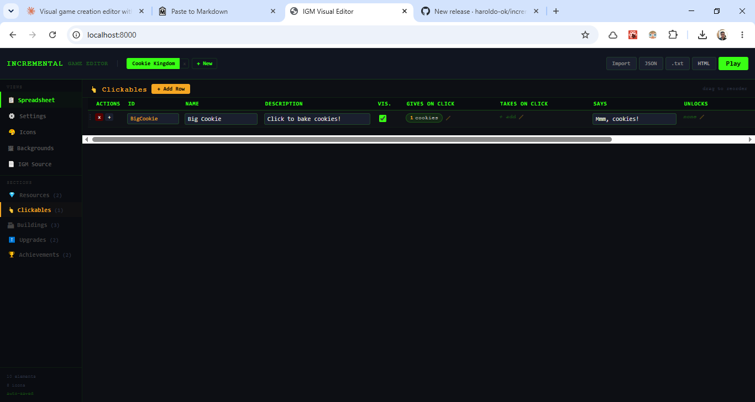Open the profile avatar menu

(x=722, y=35)
